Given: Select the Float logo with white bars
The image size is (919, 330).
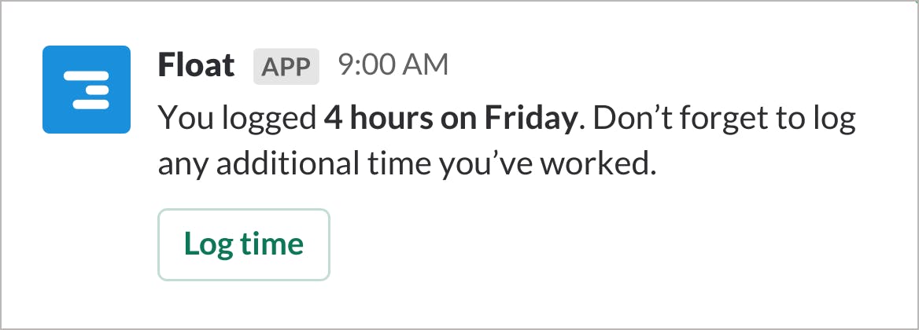Looking at the screenshot, I should [87, 90].
